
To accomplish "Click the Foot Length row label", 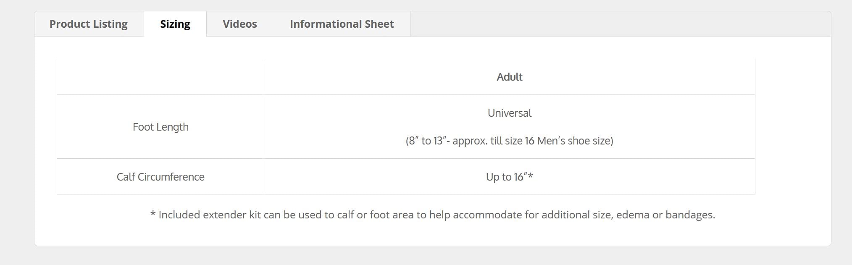I will coord(160,127).
